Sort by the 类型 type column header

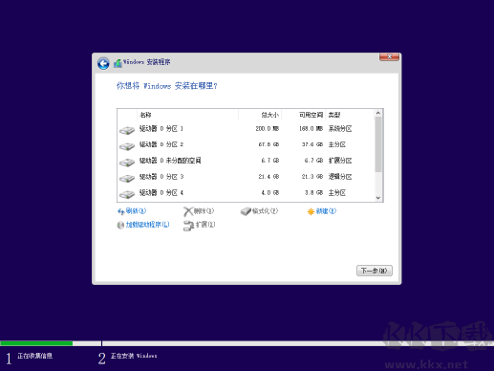coord(350,115)
